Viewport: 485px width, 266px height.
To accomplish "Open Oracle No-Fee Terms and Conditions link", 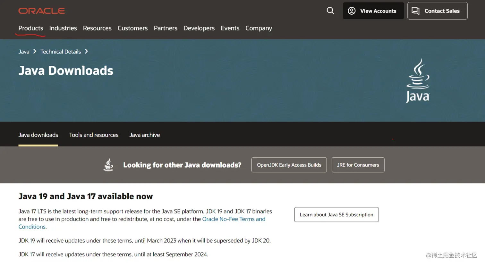I will coord(234,219).
